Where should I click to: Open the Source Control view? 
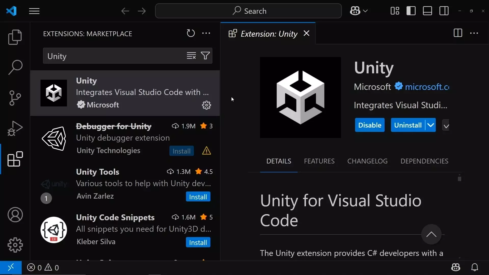[15, 98]
